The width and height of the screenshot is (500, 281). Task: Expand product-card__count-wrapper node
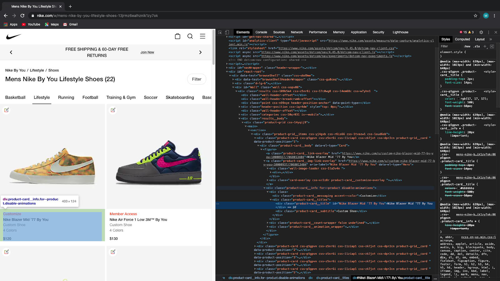coord(268,223)
